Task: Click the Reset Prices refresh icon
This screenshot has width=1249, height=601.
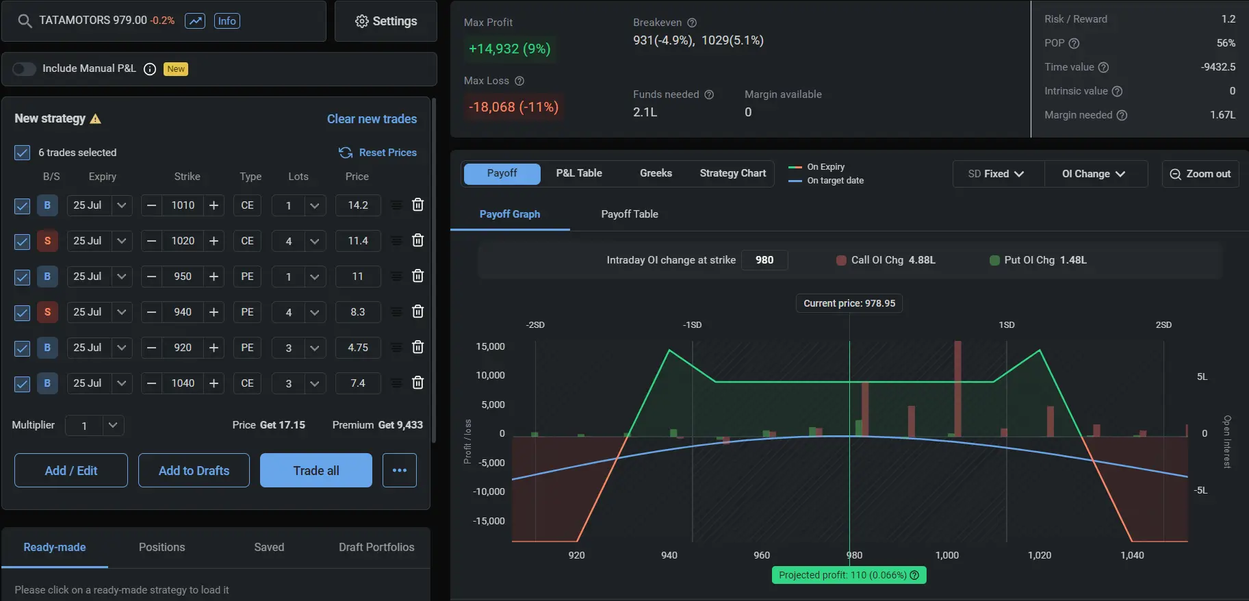Action: (346, 153)
